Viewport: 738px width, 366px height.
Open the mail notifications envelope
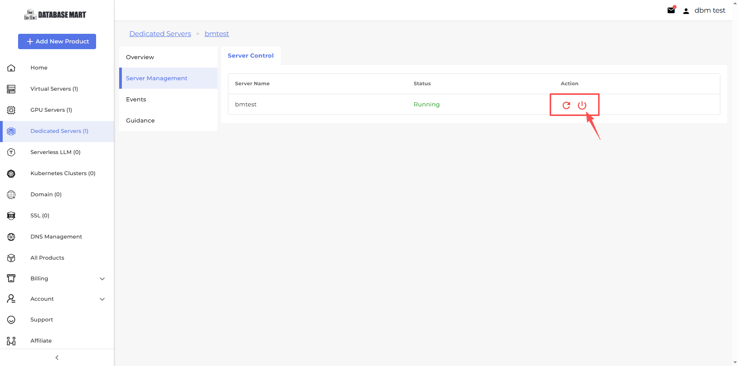click(672, 10)
